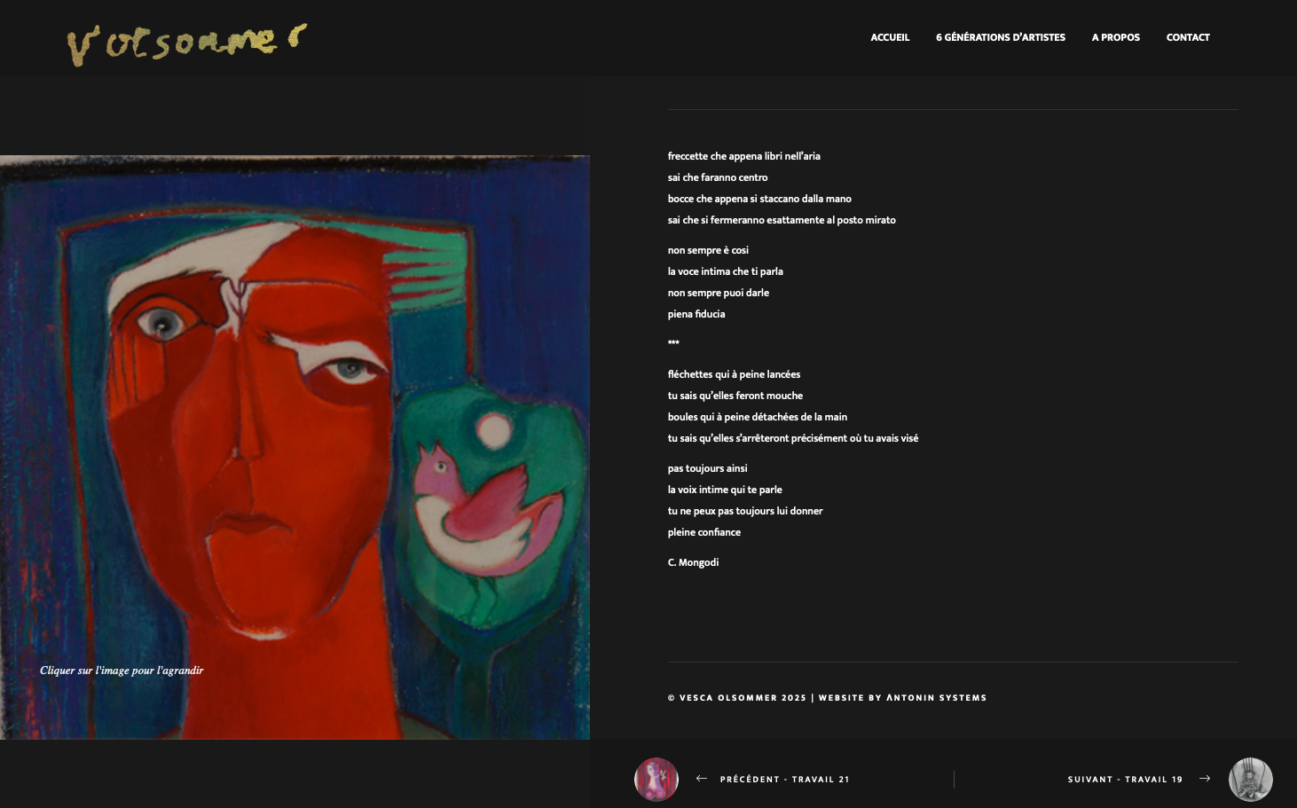Click the French line 'fléchettes qui à peine lancées'

click(734, 374)
